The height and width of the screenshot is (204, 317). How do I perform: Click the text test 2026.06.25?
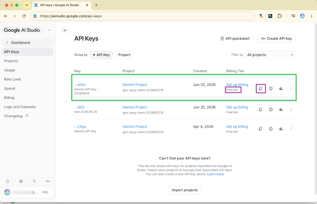coord(86,112)
